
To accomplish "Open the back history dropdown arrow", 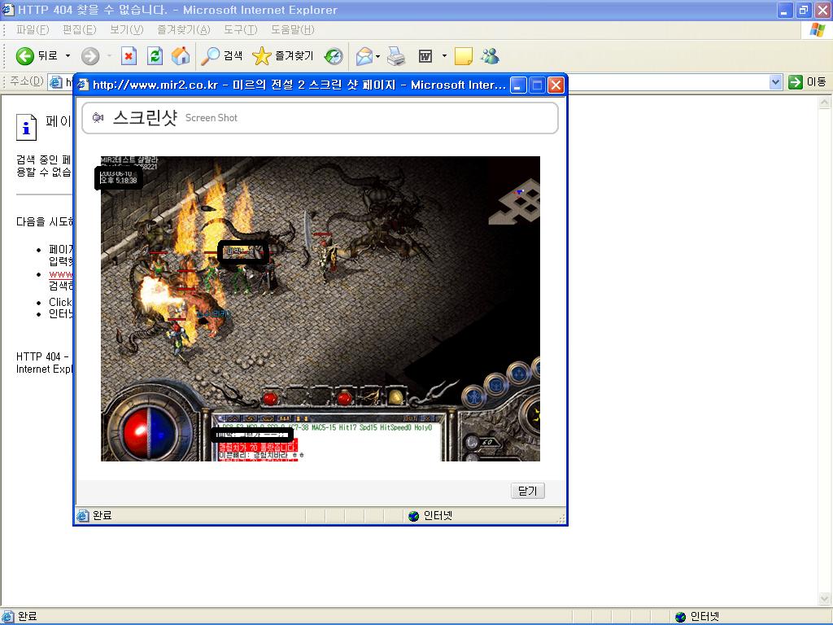I will pos(68,56).
